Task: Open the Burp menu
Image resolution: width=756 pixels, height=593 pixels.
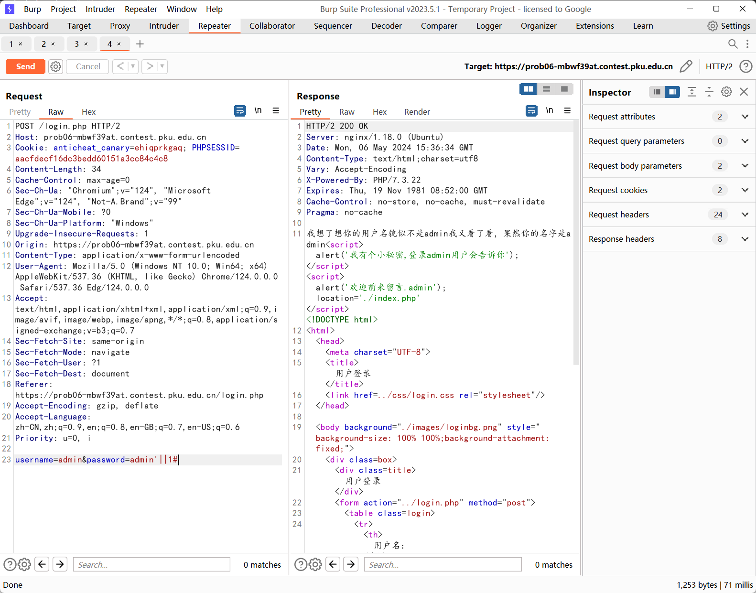Action: [x=32, y=9]
